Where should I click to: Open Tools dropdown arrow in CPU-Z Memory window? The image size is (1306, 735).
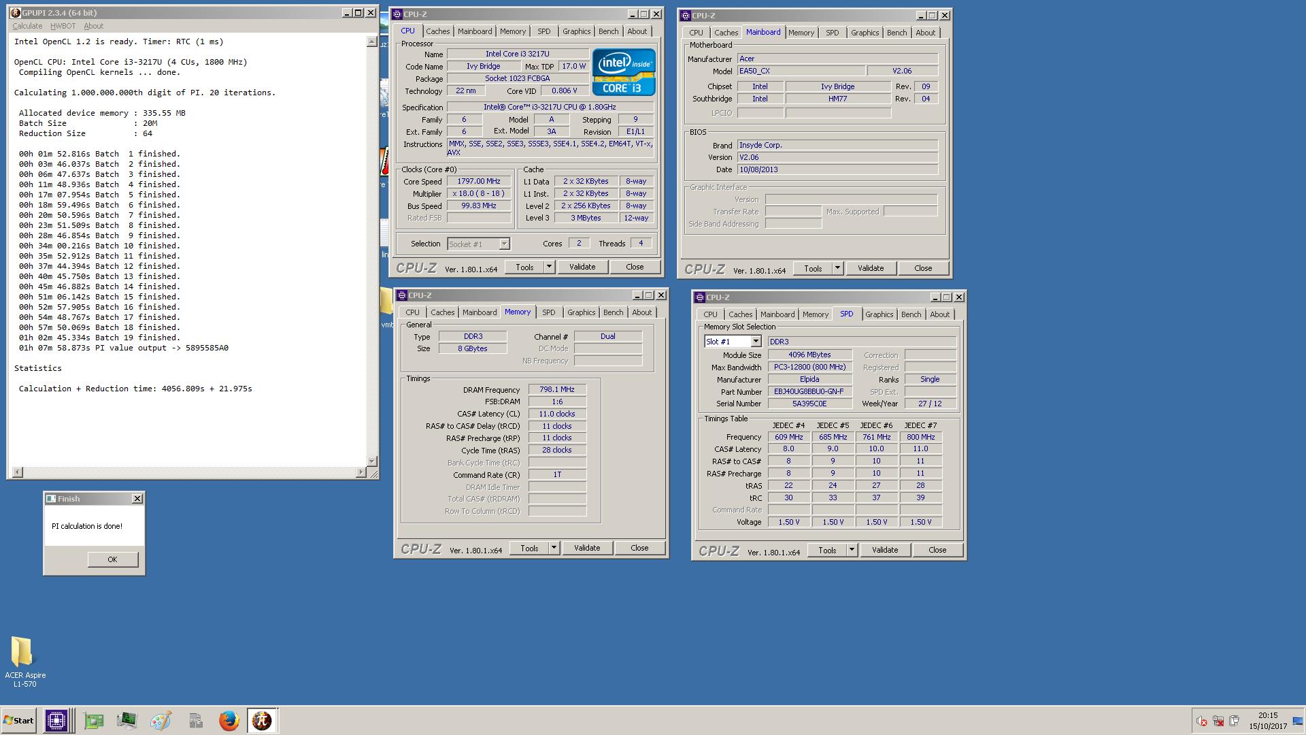point(554,549)
